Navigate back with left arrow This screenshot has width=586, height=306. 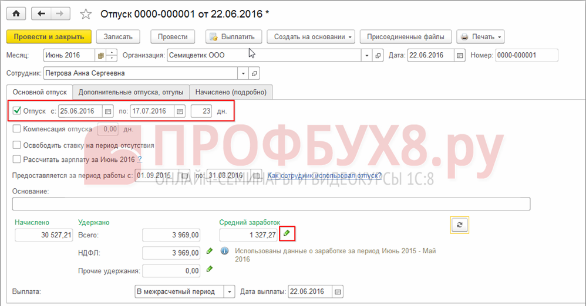click(x=41, y=14)
